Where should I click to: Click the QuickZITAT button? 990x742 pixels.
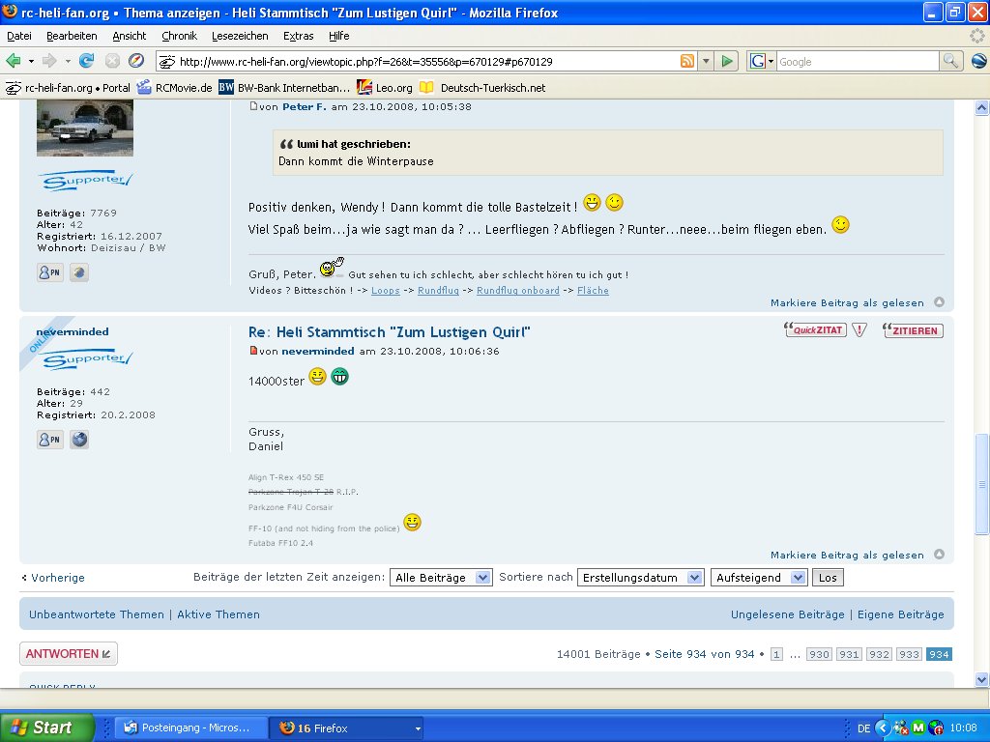coord(815,329)
